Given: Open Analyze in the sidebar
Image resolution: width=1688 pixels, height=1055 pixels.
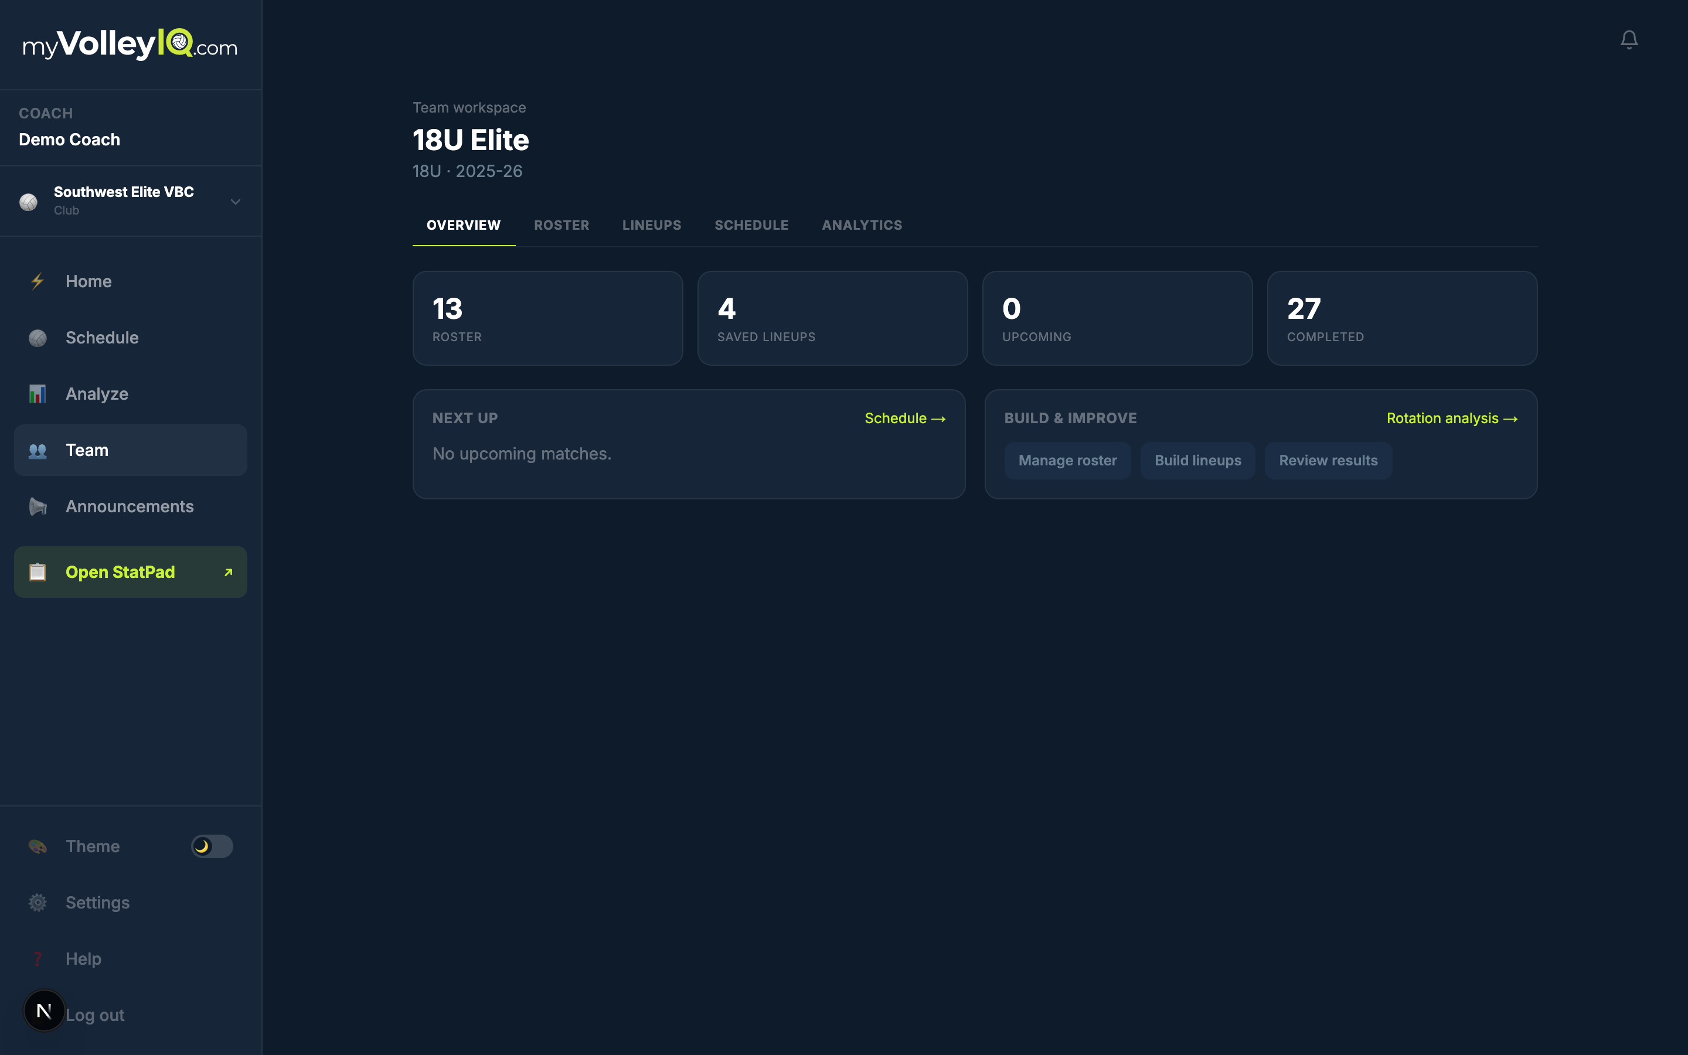Looking at the screenshot, I should click(x=131, y=394).
